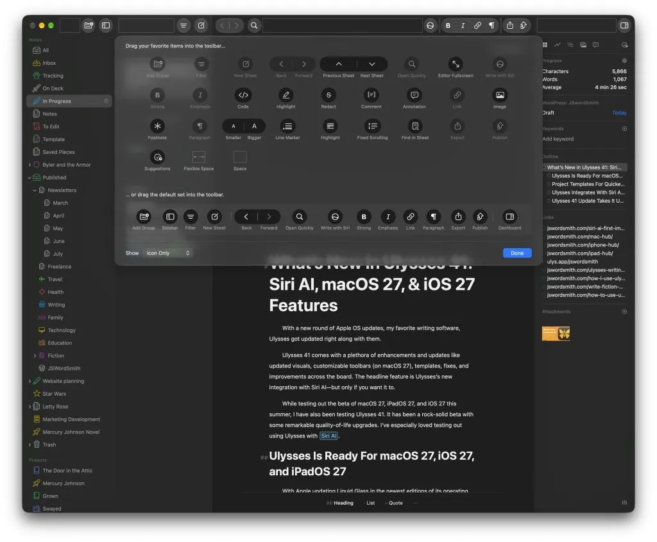Click the Redact item icon

328,95
